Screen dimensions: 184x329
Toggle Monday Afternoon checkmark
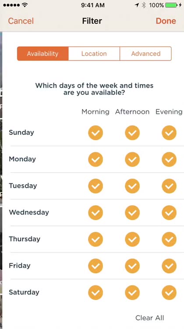click(x=132, y=159)
